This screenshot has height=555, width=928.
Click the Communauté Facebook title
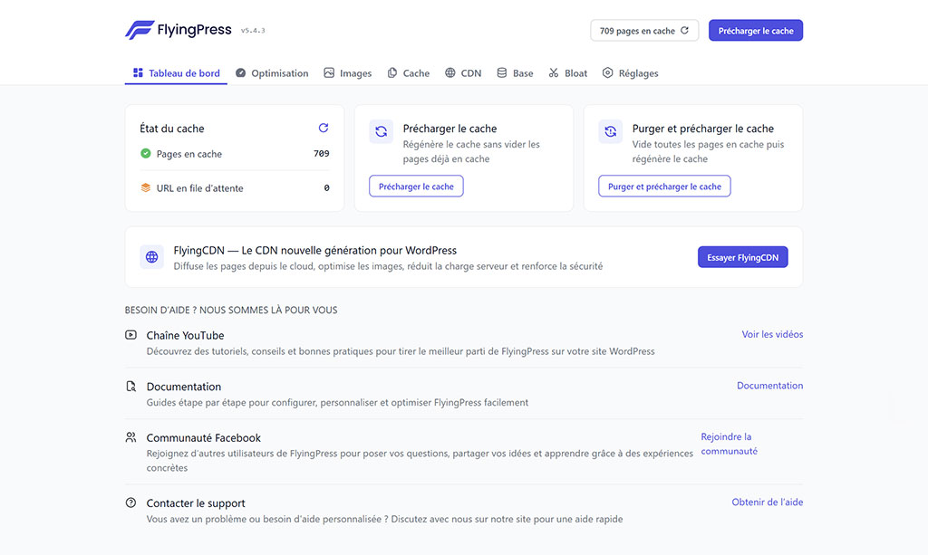pyautogui.click(x=204, y=438)
